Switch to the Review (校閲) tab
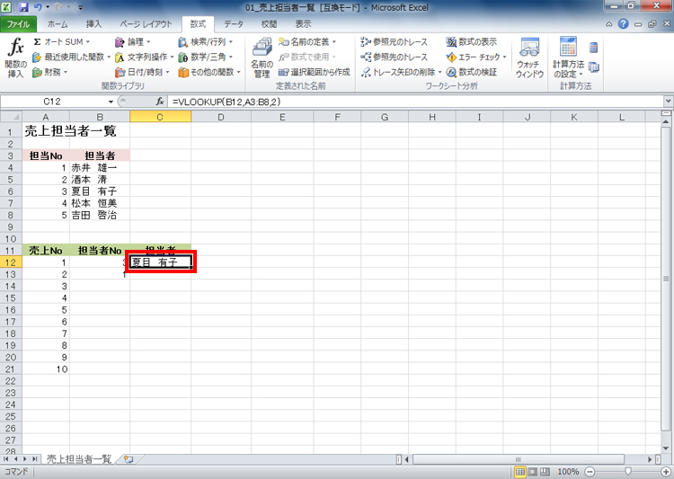 tap(269, 24)
